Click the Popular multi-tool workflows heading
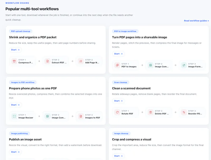Image resolution: width=211 pixels, height=160 pixels. [32, 9]
